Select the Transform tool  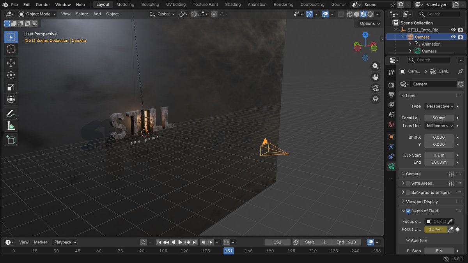coord(11,99)
